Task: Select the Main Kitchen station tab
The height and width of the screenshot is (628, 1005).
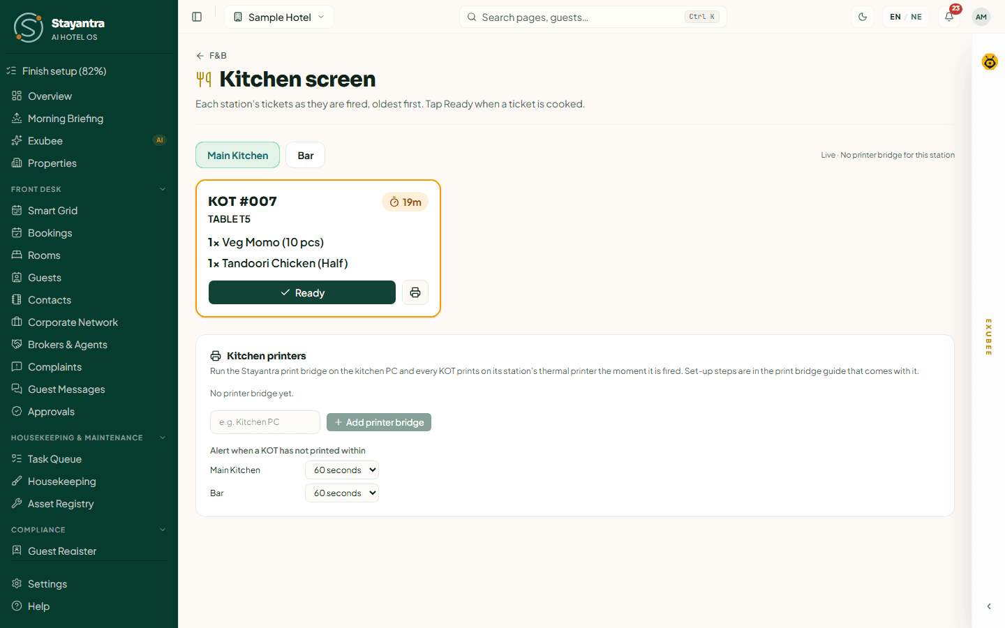Action: tap(238, 156)
